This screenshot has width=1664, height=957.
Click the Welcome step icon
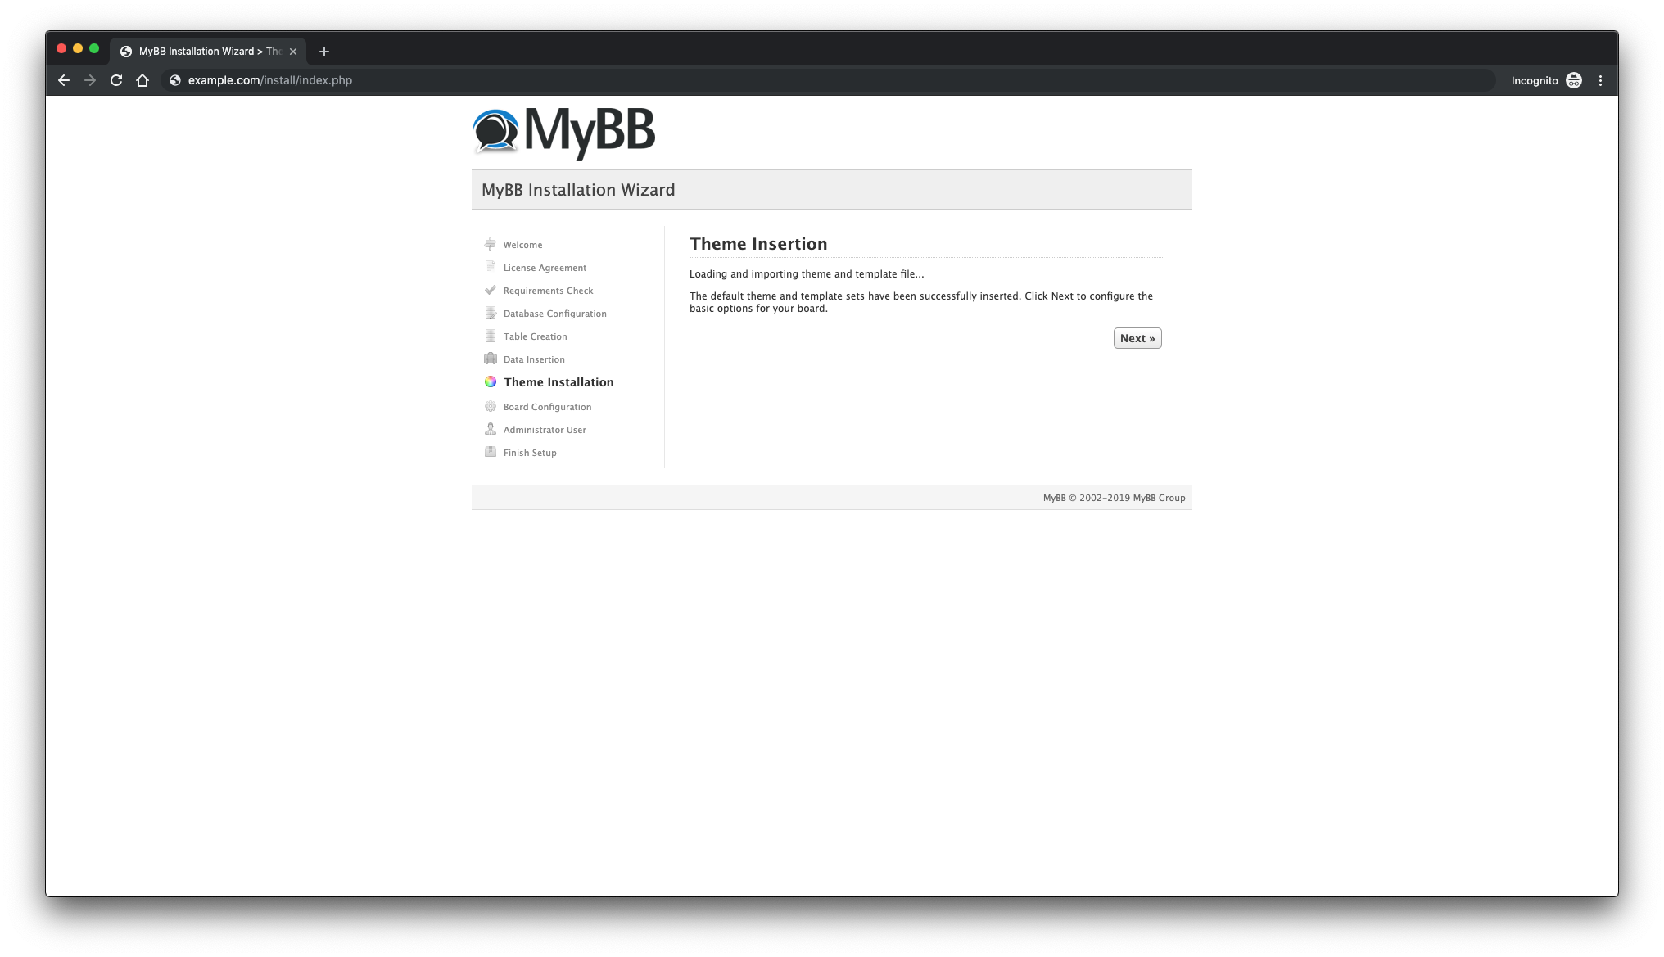(491, 245)
